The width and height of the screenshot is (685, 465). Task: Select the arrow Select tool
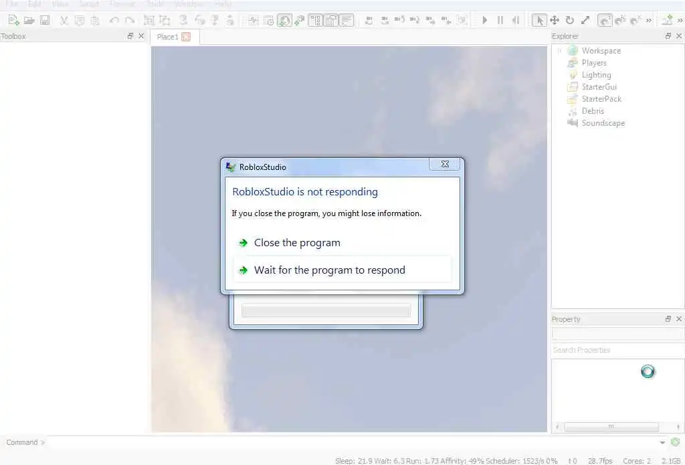click(539, 20)
